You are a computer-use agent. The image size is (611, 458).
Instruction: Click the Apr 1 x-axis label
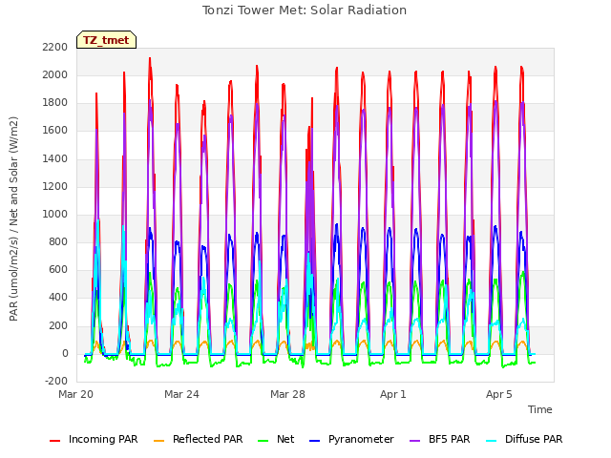click(x=393, y=394)
